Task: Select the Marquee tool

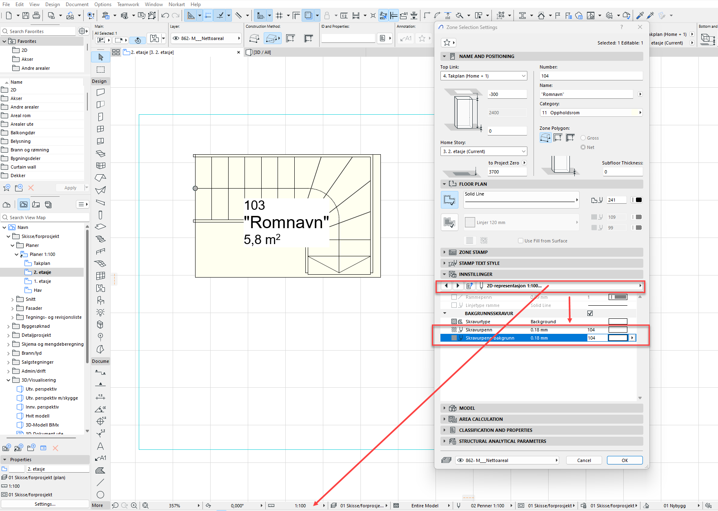Action: [x=100, y=69]
